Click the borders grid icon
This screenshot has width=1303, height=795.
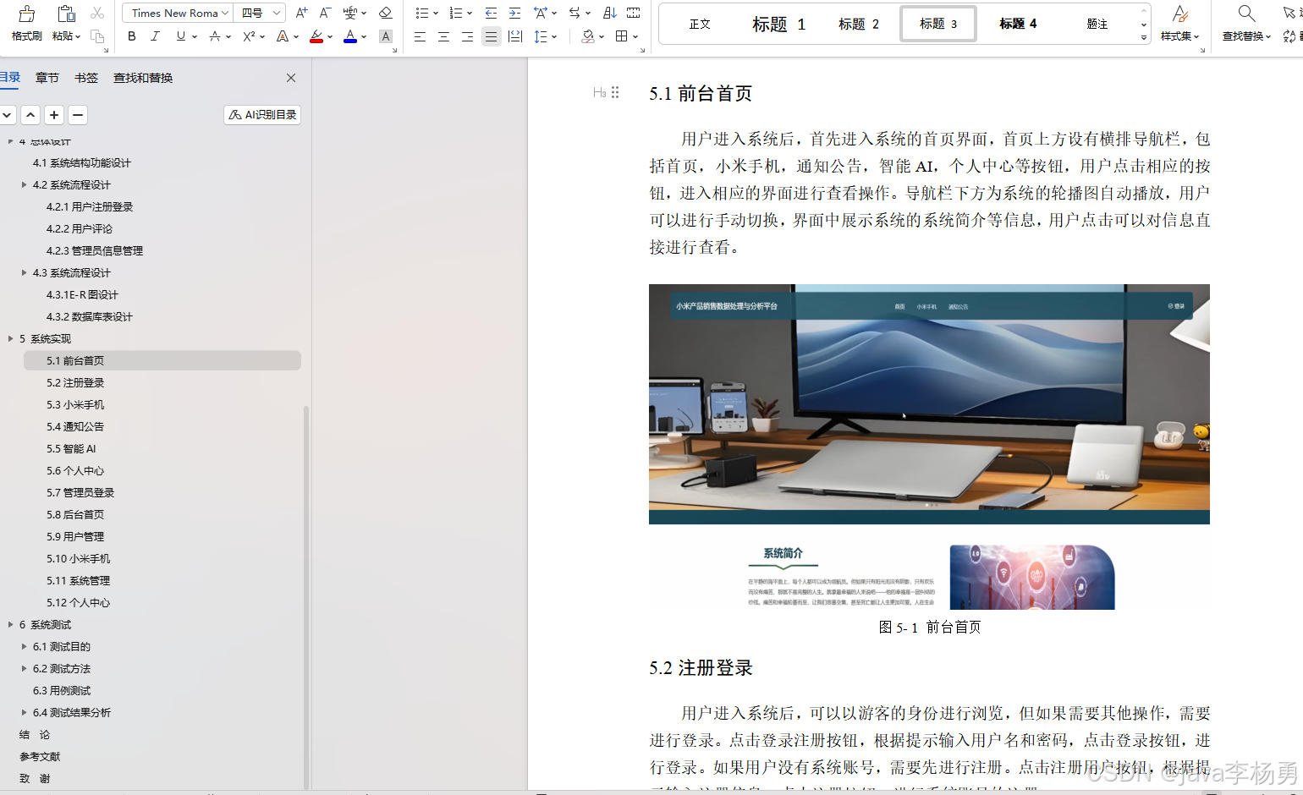tap(622, 36)
